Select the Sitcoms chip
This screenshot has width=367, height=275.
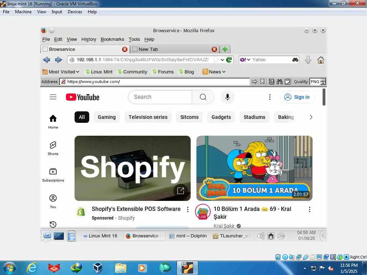point(189,117)
